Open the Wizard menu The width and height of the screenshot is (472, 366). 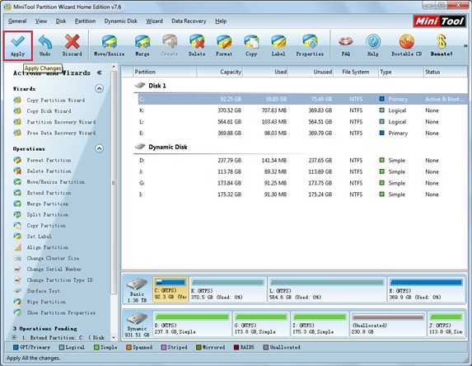[154, 21]
